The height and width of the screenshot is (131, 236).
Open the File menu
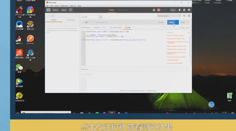point(47,6)
